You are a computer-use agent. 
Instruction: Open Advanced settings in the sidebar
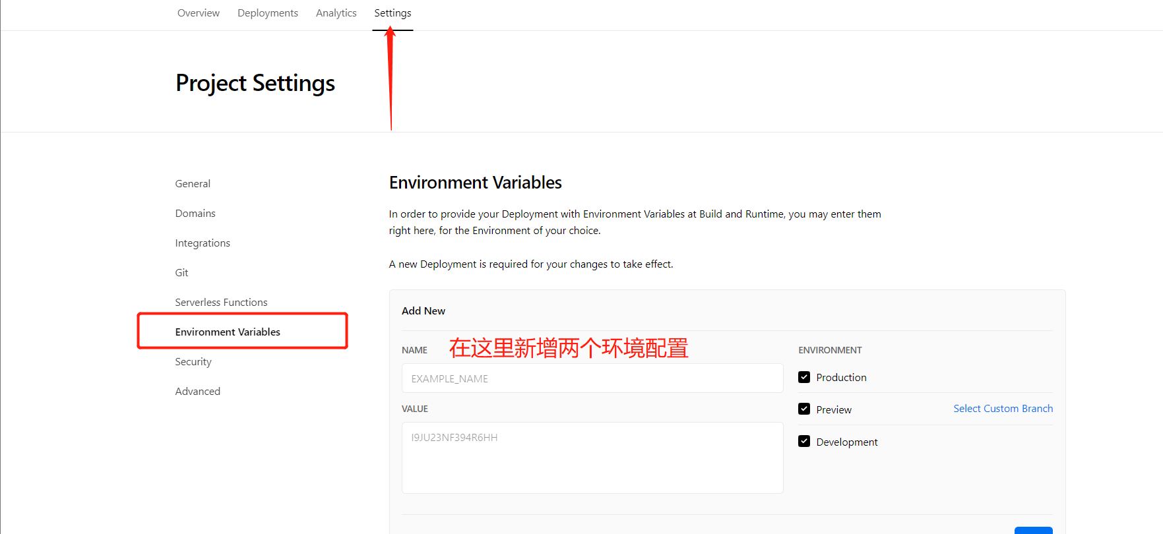[197, 392]
